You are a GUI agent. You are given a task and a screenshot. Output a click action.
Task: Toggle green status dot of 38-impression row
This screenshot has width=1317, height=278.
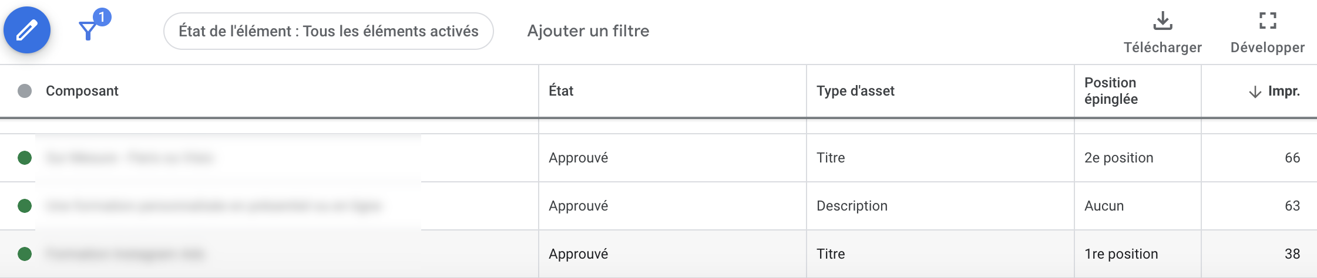(25, 254)
